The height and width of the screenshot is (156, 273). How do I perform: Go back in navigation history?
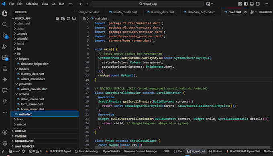[81, 4]
